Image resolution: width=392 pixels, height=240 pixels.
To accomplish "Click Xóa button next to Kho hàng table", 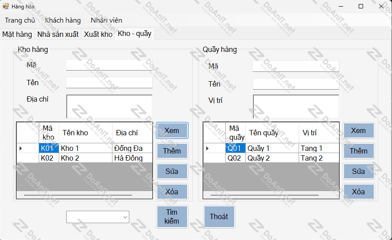I will pyautogui.click(x=172, y=192).
